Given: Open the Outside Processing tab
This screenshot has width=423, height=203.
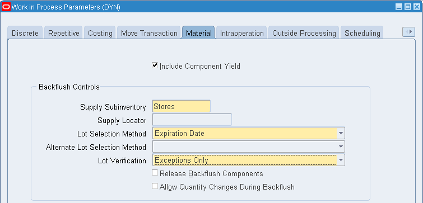Looking at the screenshot, I should (304, 33).
